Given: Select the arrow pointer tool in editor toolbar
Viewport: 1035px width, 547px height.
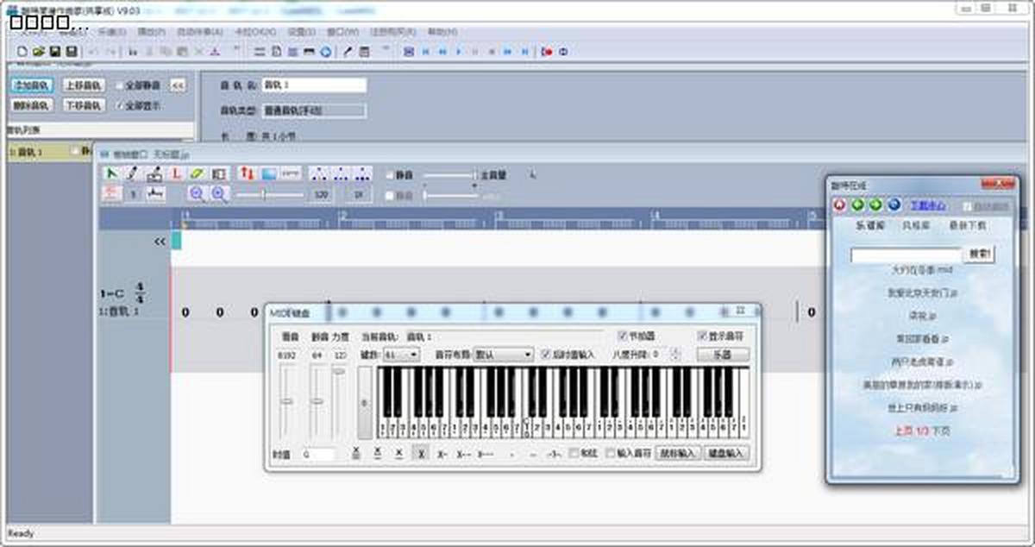Looking at the screenshot, I should tap(111, 173).
